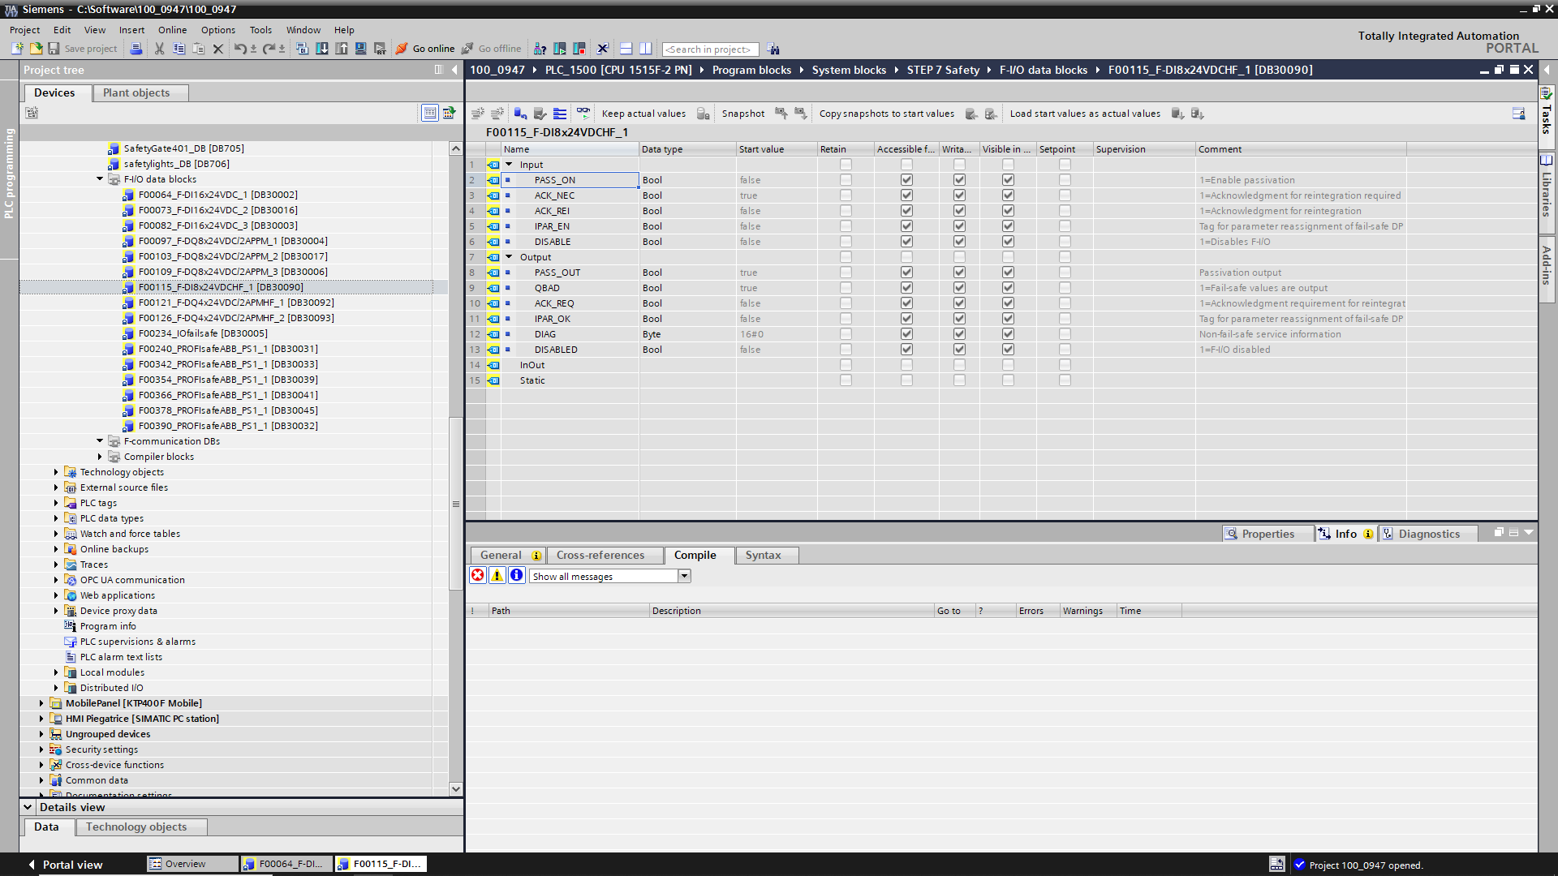Screen dimensions: 1558x876
Task: Toggle Retain checkbox for DISABLED row
Action: [x=846, y=350]
